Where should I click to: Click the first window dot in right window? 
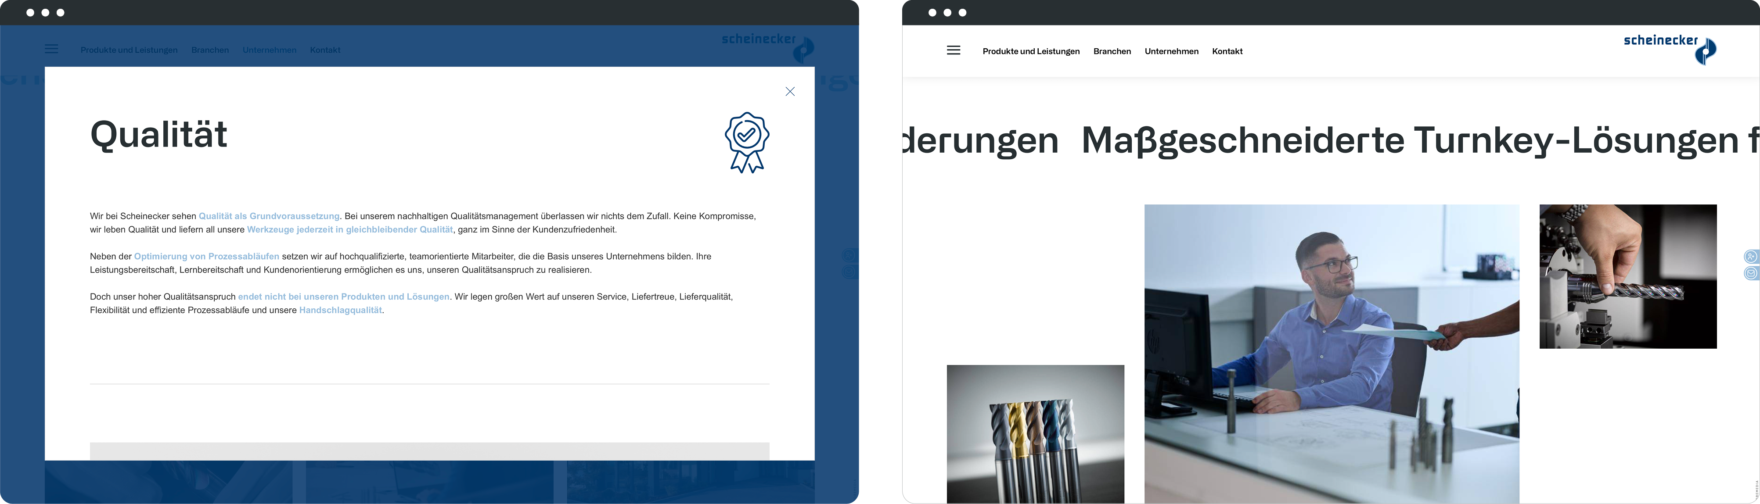(x=932, y=13)
